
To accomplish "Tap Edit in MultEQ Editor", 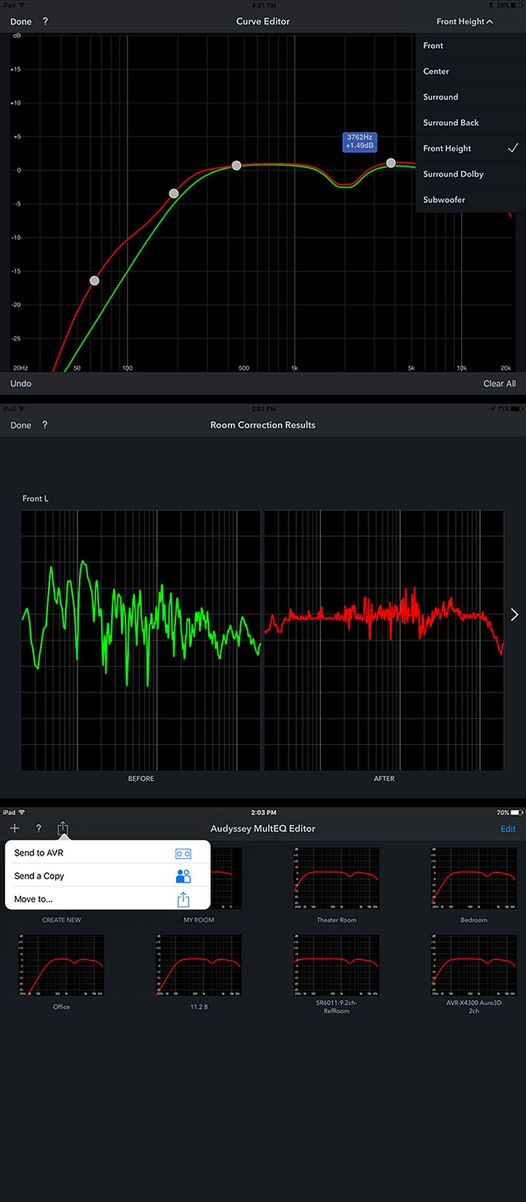I will point(508,829).
